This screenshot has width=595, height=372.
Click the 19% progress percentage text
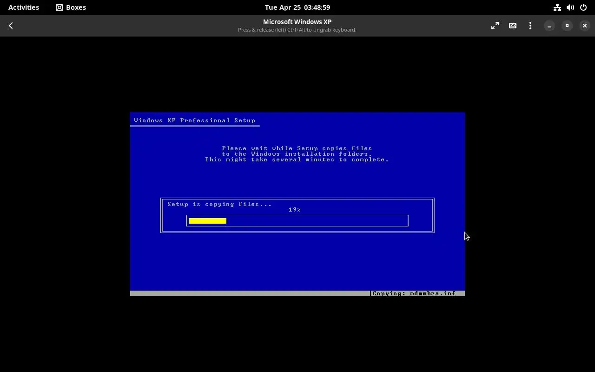pos(295,210)
